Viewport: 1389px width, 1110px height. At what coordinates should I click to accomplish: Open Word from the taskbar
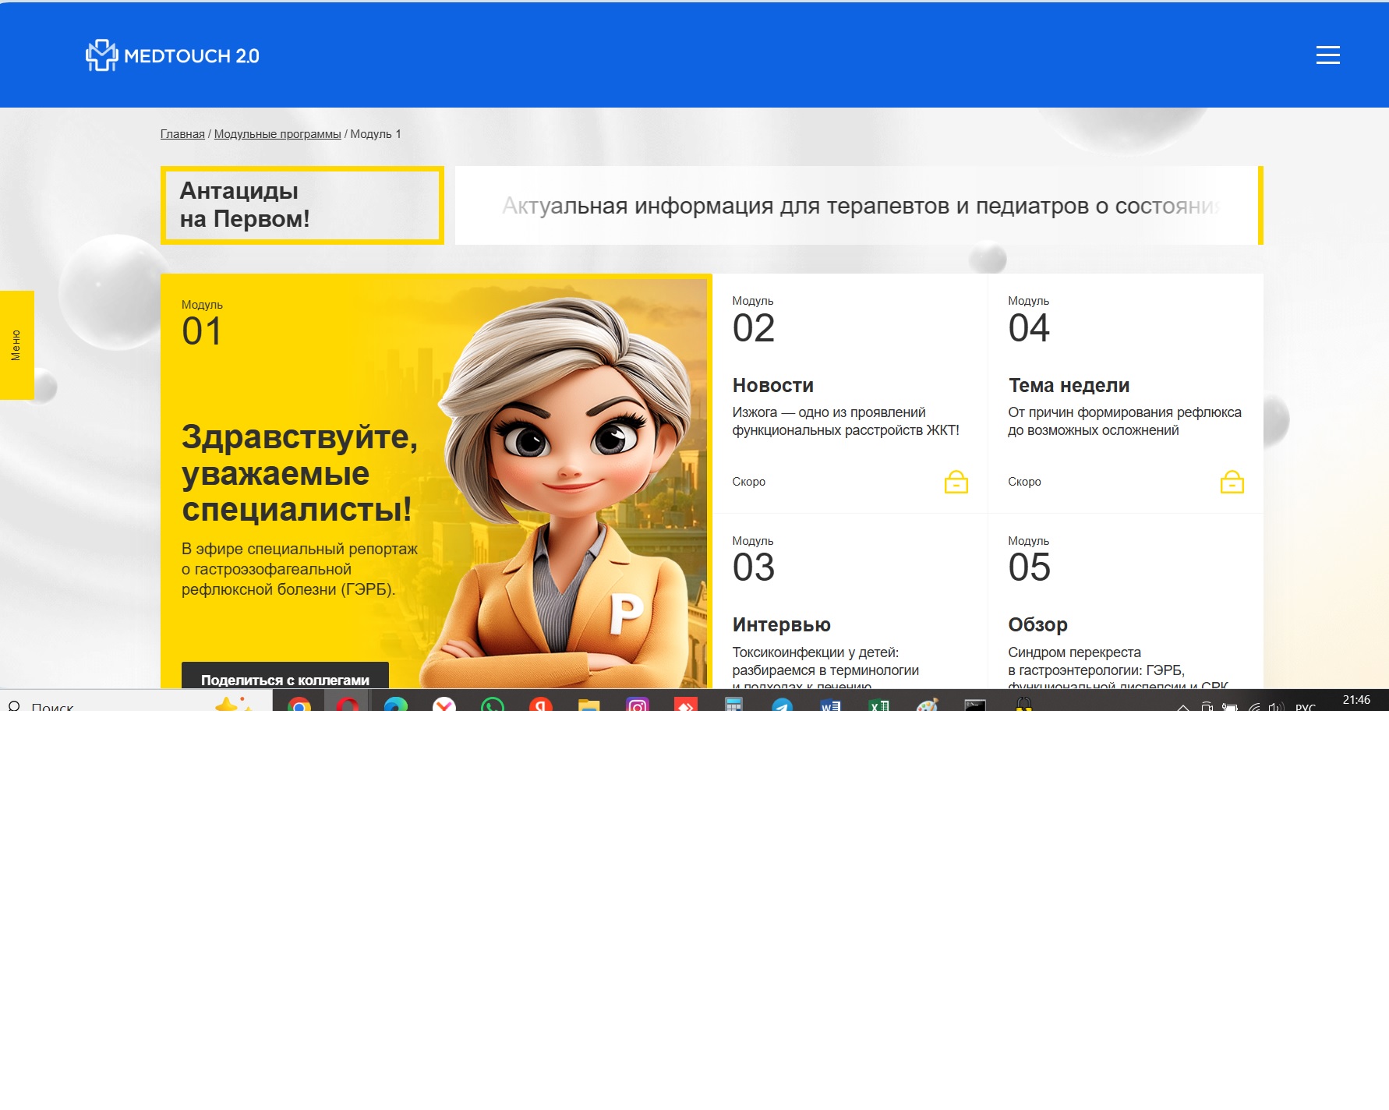point(831,705)
